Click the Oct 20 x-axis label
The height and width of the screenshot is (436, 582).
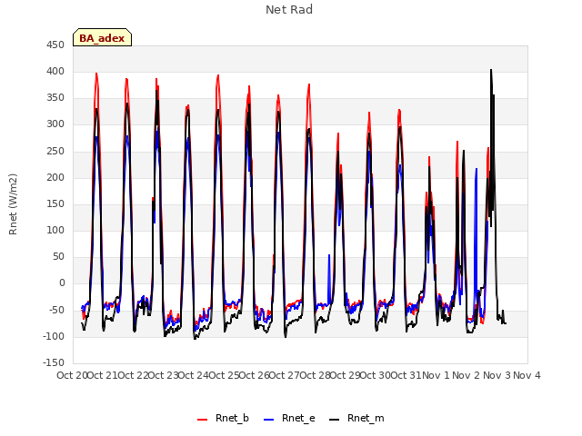click(72, 375)
